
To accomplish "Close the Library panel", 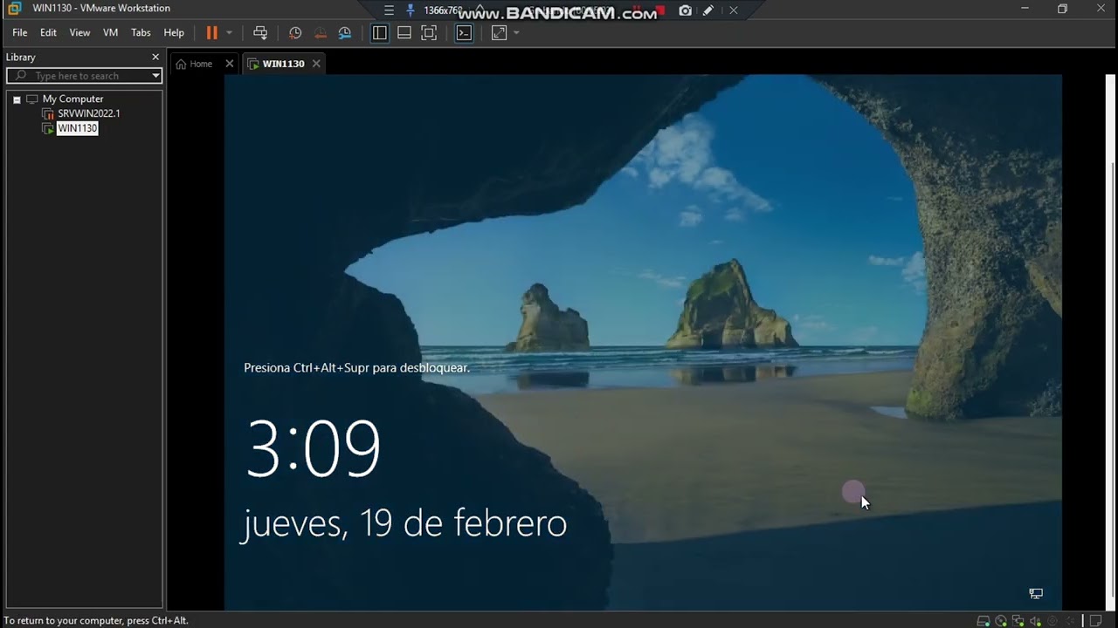I will (155, 57).
